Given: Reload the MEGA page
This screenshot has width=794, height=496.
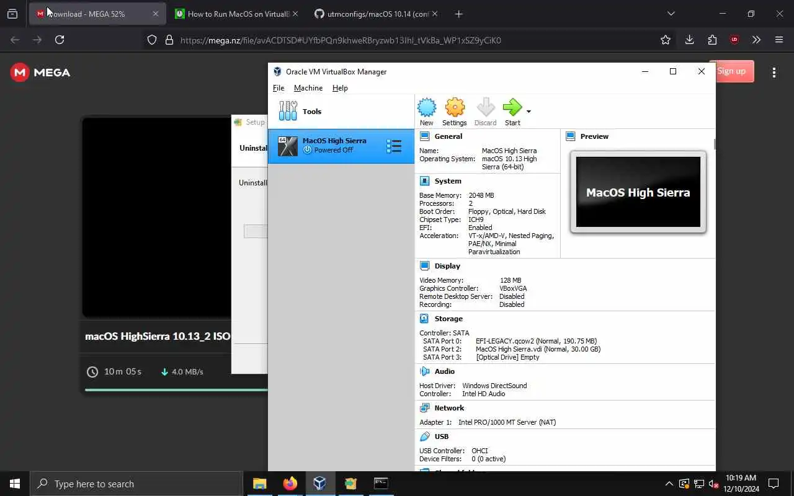Looking at the screenshot, I should 60,40.
